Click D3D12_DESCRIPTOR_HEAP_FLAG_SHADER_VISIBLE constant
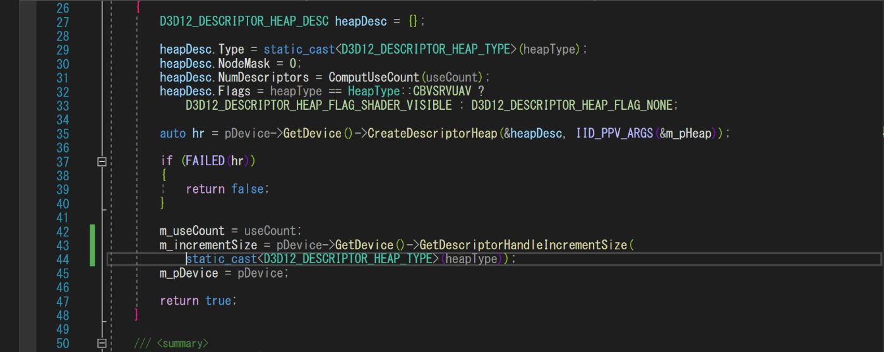884x352 pixels. (x=319, y=105)
